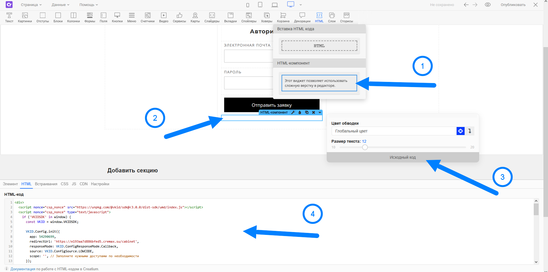Select the Отступы tool
The width and height of the screenshot is (548, 272).
[43, 17]
